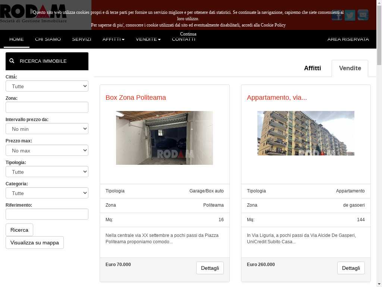The image size is (382, 287).
Task: Open the AFFITTI menu
Action: click(113, 39)
